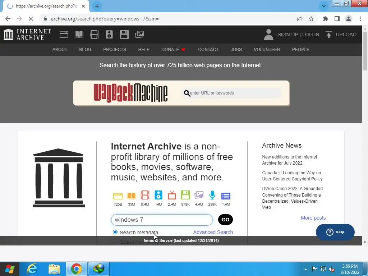
Task: Click the Wayback Machine logo
Action: (130, 93)
